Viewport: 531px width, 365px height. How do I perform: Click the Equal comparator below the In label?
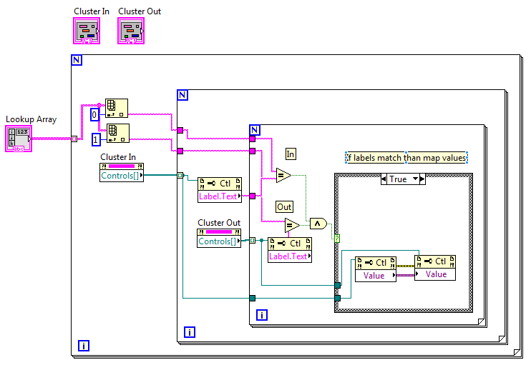[283, 175]
